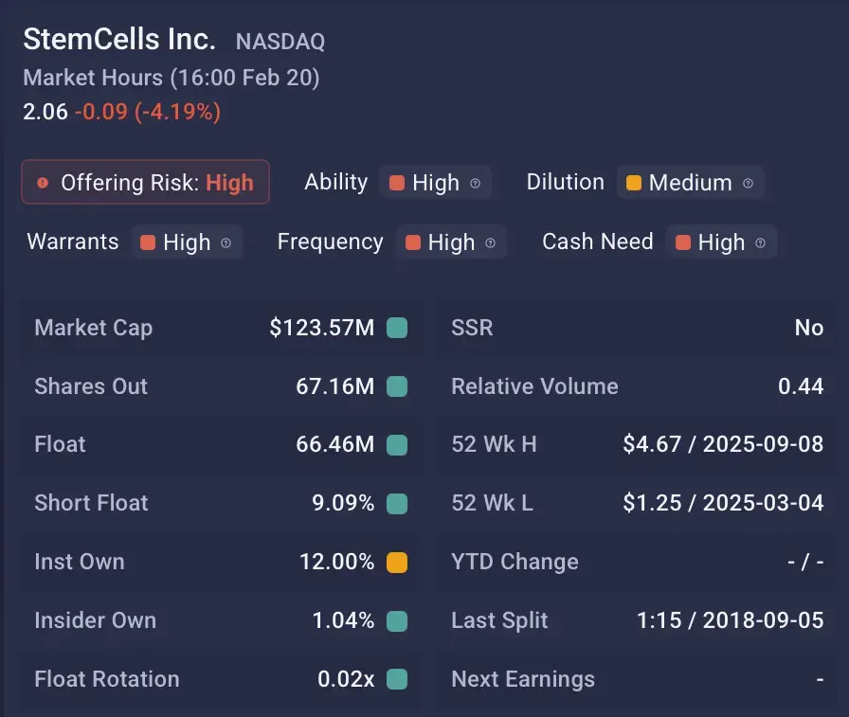
Task: Click the warning icon in the Offering Risk badge
Action: 43,183
